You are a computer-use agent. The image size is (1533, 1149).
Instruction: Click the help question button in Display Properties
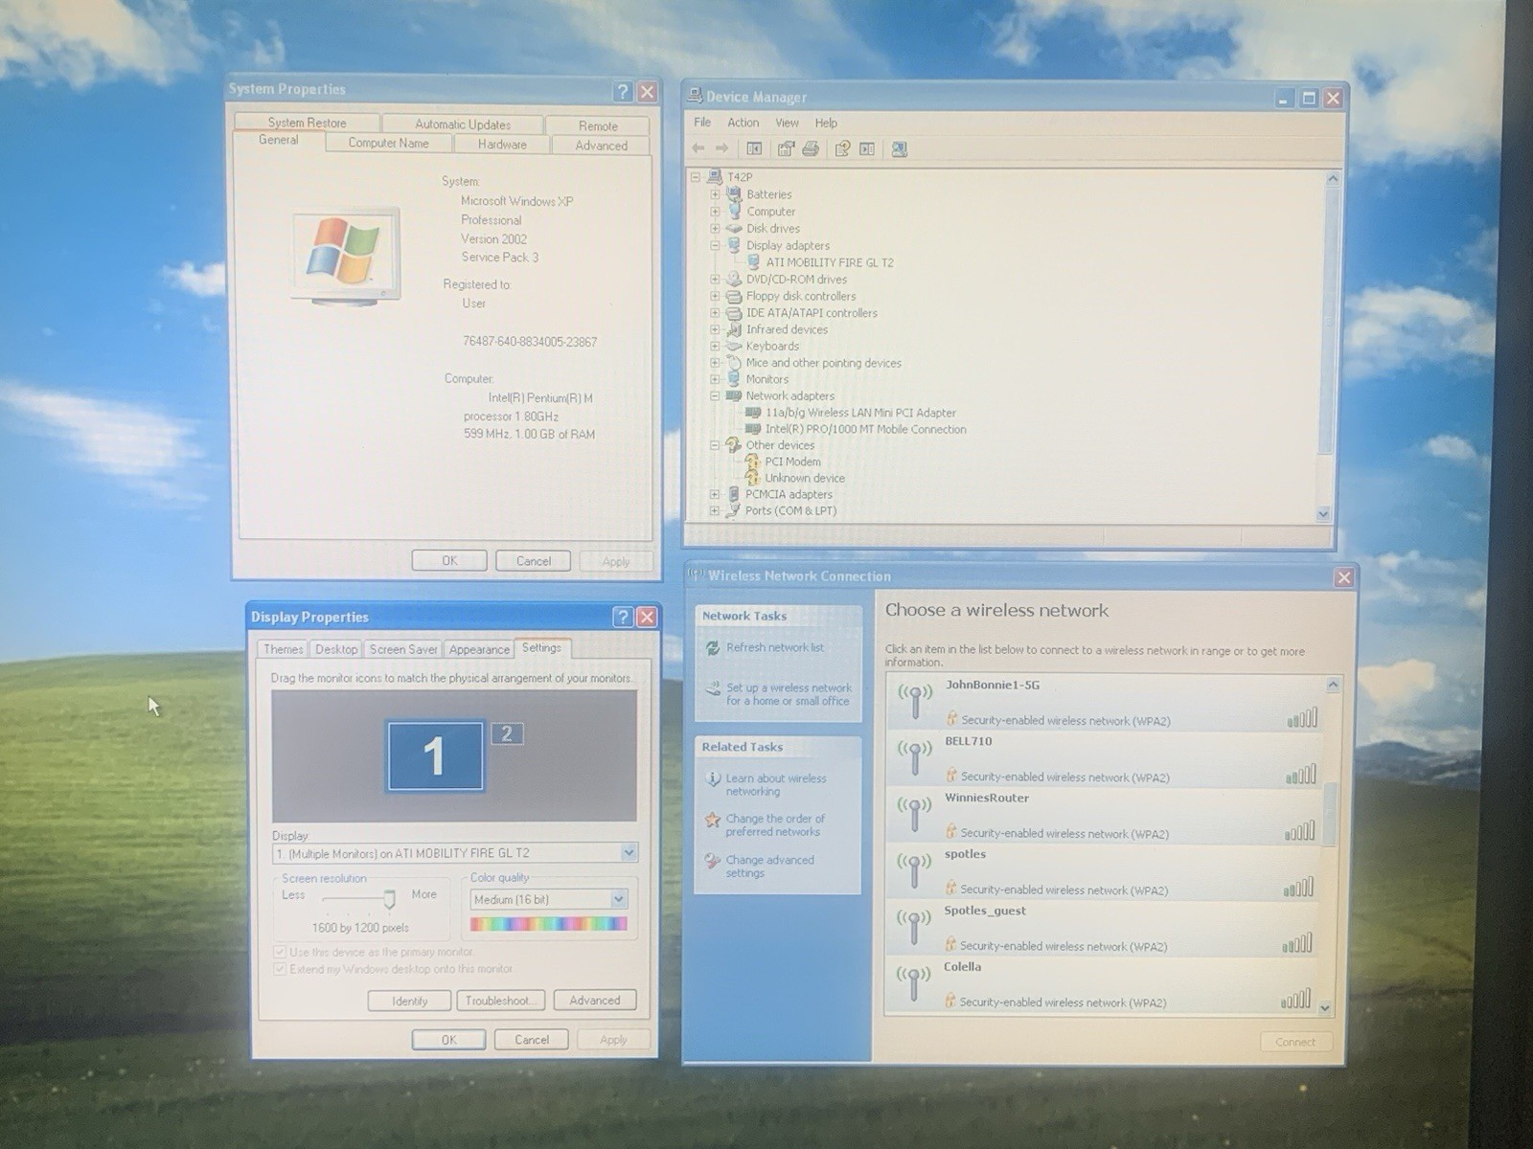point(623,617)
